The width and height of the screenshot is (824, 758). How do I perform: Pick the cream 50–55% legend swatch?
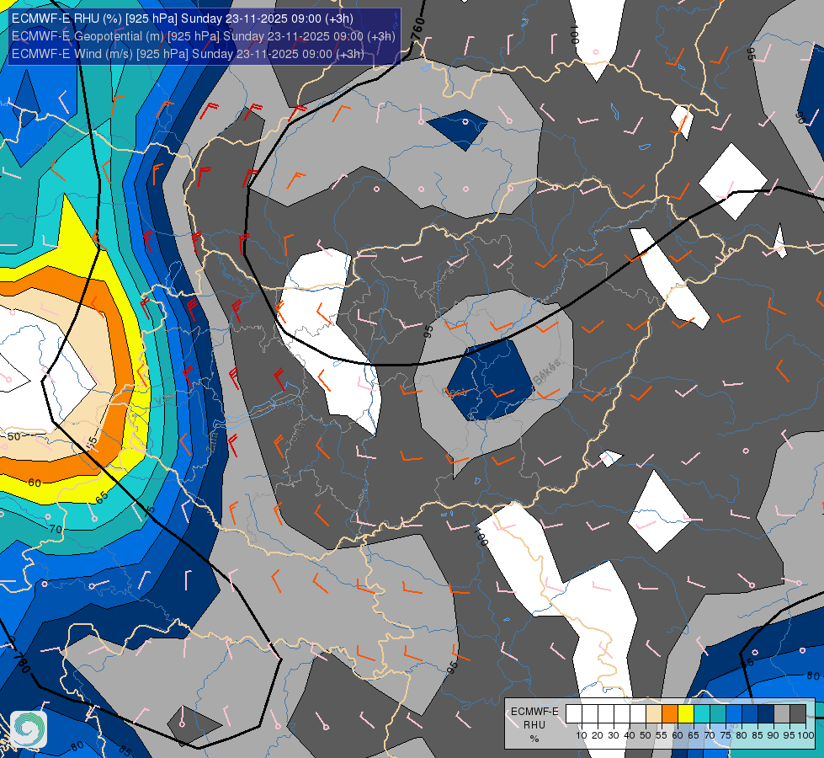[654, 714]
